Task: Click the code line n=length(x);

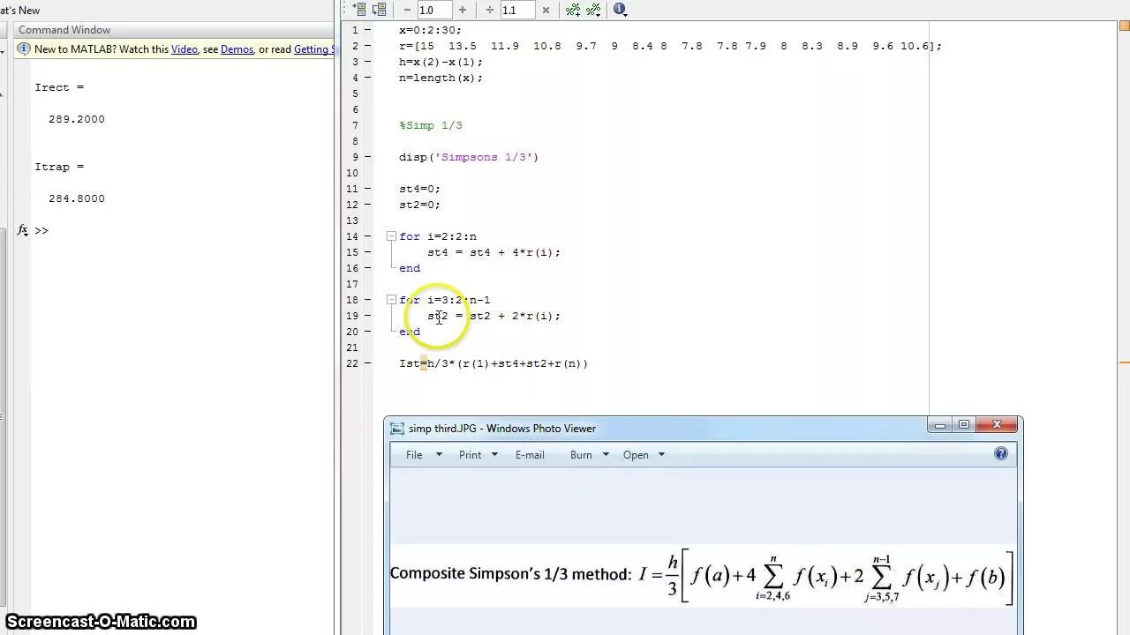Action: pyautogui.click(x=441, y=78)
